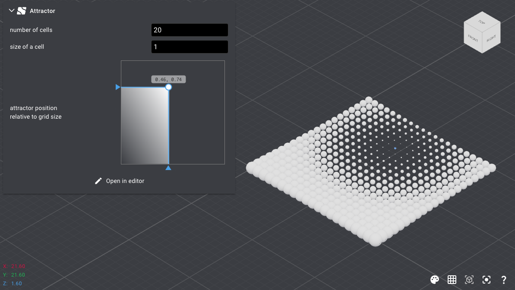
Task: Click the pencil icon beside Open in editor
Action: pyautogui.click(x=98, y=181)
